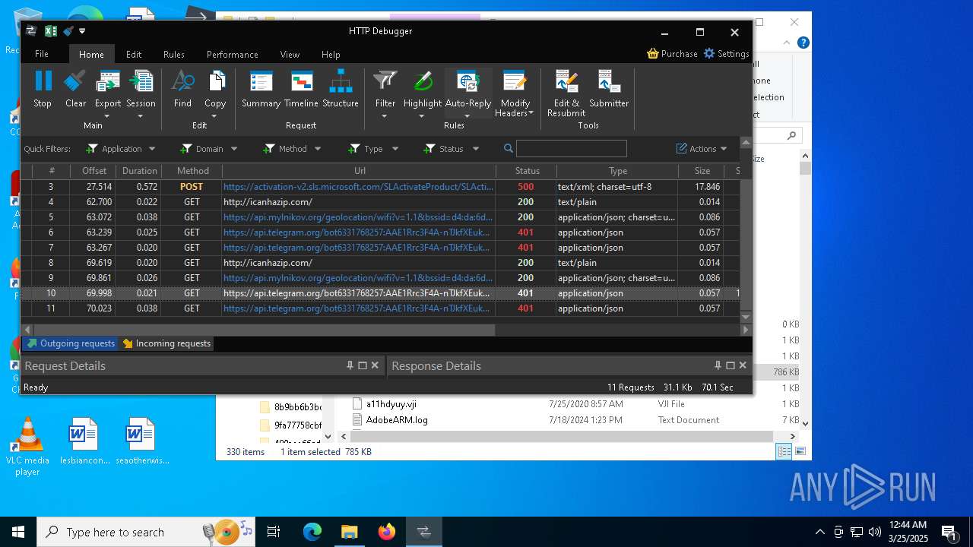The width and height of the screenshot is (973, 547).
Task: Open Settings in HTTP Debugger
Action: [x=726, y=54]
